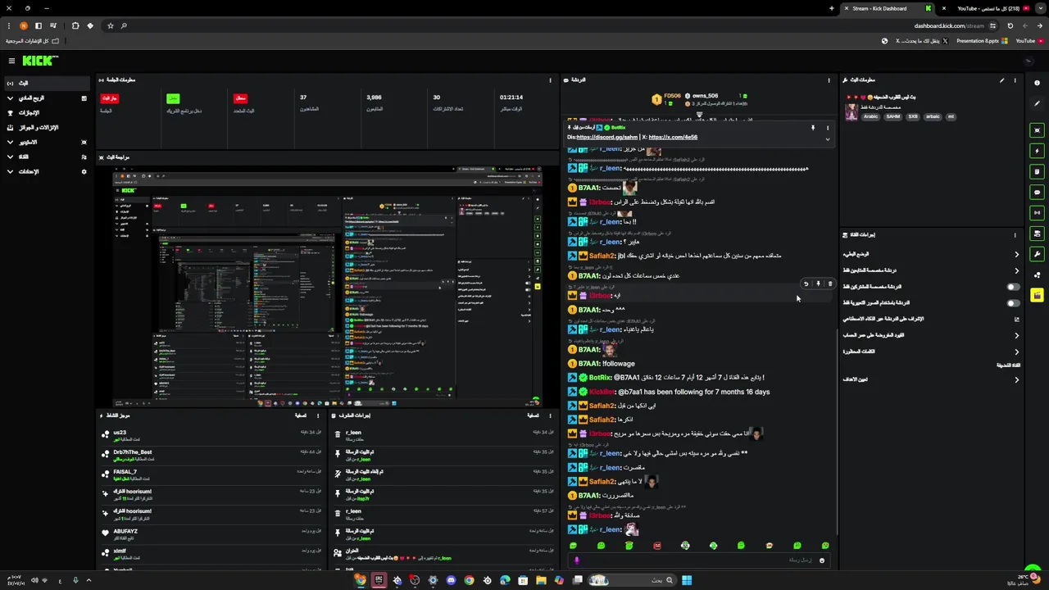Image resolution: width=1049 pixels, height=590 pixels.
Task: Open the emoji picker in chat input
Action: (822, 560)
